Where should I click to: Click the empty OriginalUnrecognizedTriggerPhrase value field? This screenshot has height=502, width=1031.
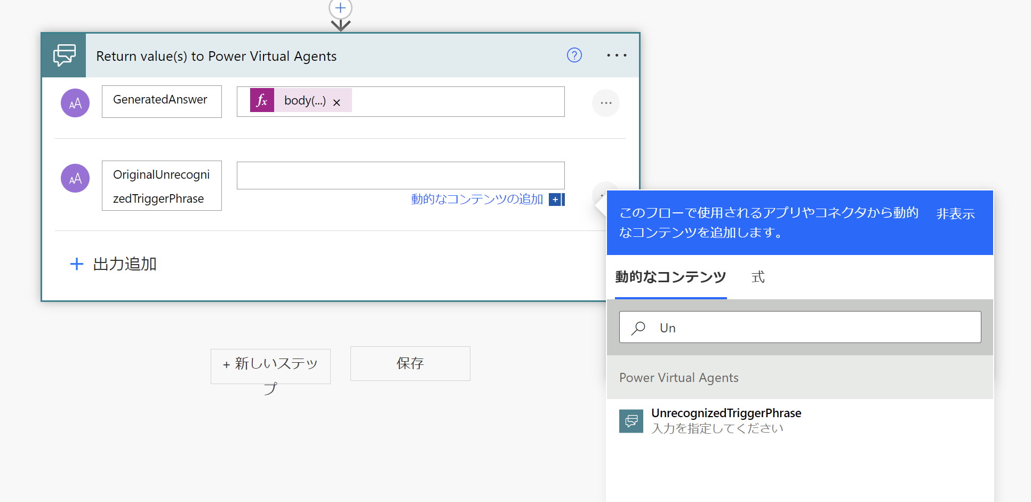click(401, 176)
